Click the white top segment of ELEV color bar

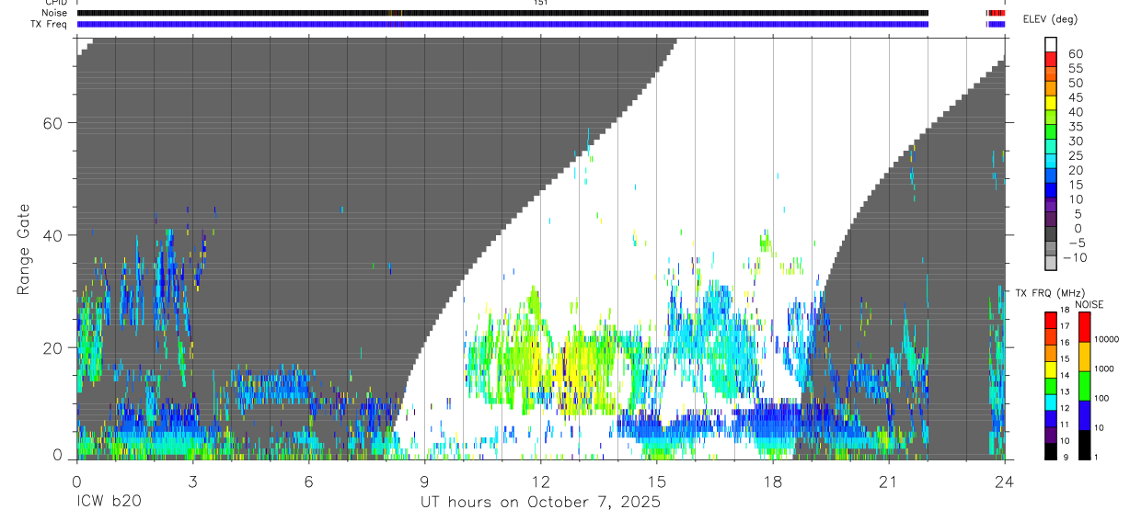(x=1051, y=44)
